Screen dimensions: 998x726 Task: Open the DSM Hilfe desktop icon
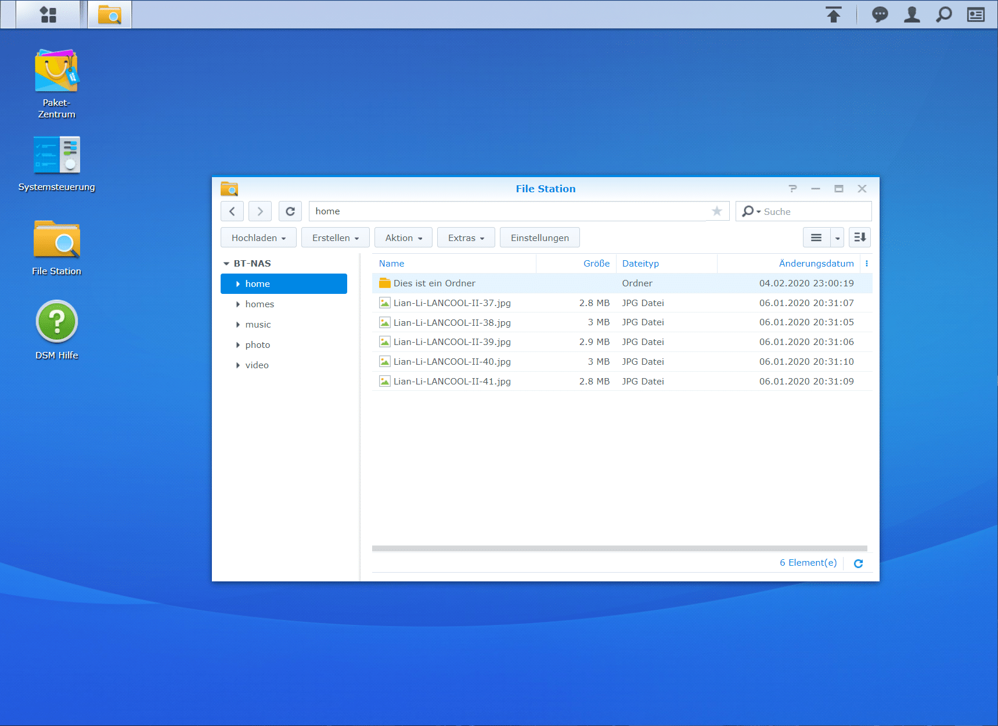[x=56, y=321]
